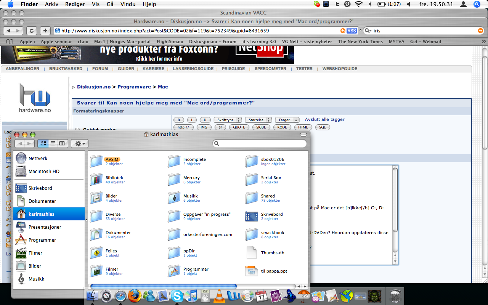The width and height of the screenshot is (488, 305).
Task: Select the Mercury folder icon
Action: tap(174, 180)
